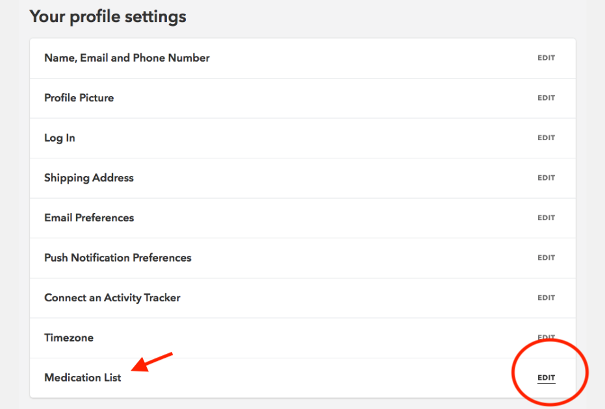Click EDIT beside Email Preferences
The width and height of the screenshot is (605, 409).
546,217
